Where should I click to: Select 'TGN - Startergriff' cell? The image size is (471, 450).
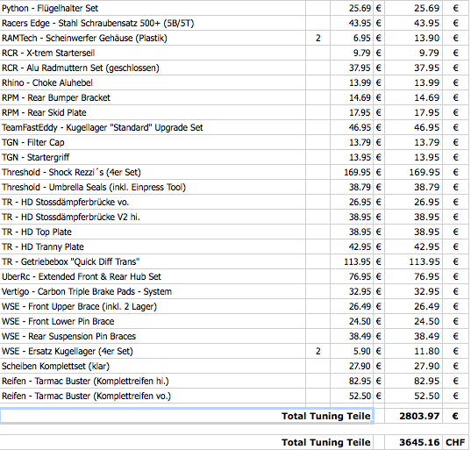point(153,157)
